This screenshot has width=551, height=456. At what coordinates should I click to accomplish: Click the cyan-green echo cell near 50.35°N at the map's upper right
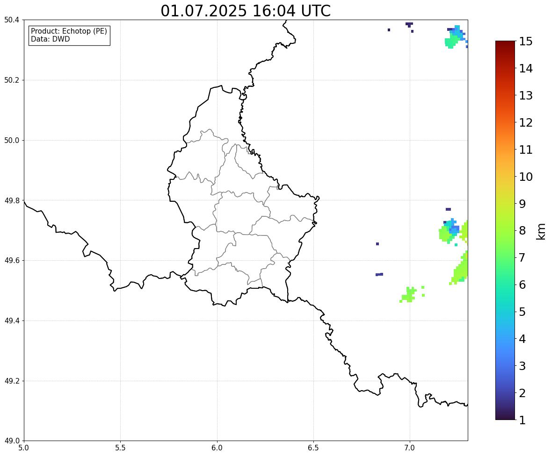(x=455, y=37)
